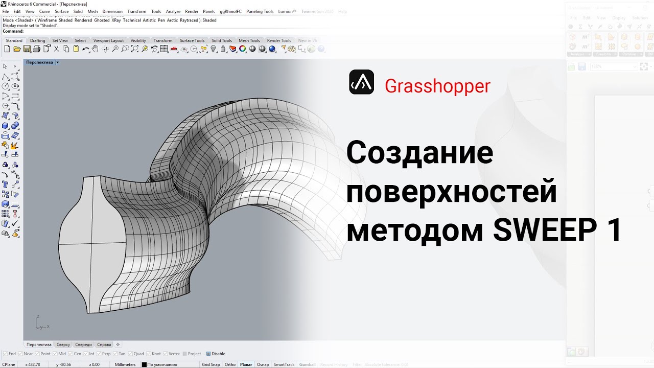Select the Rectangle tool in left sidebar
The height and width of the screenshot is (368, 654).
pyautogui.click(x=15, y=96)
